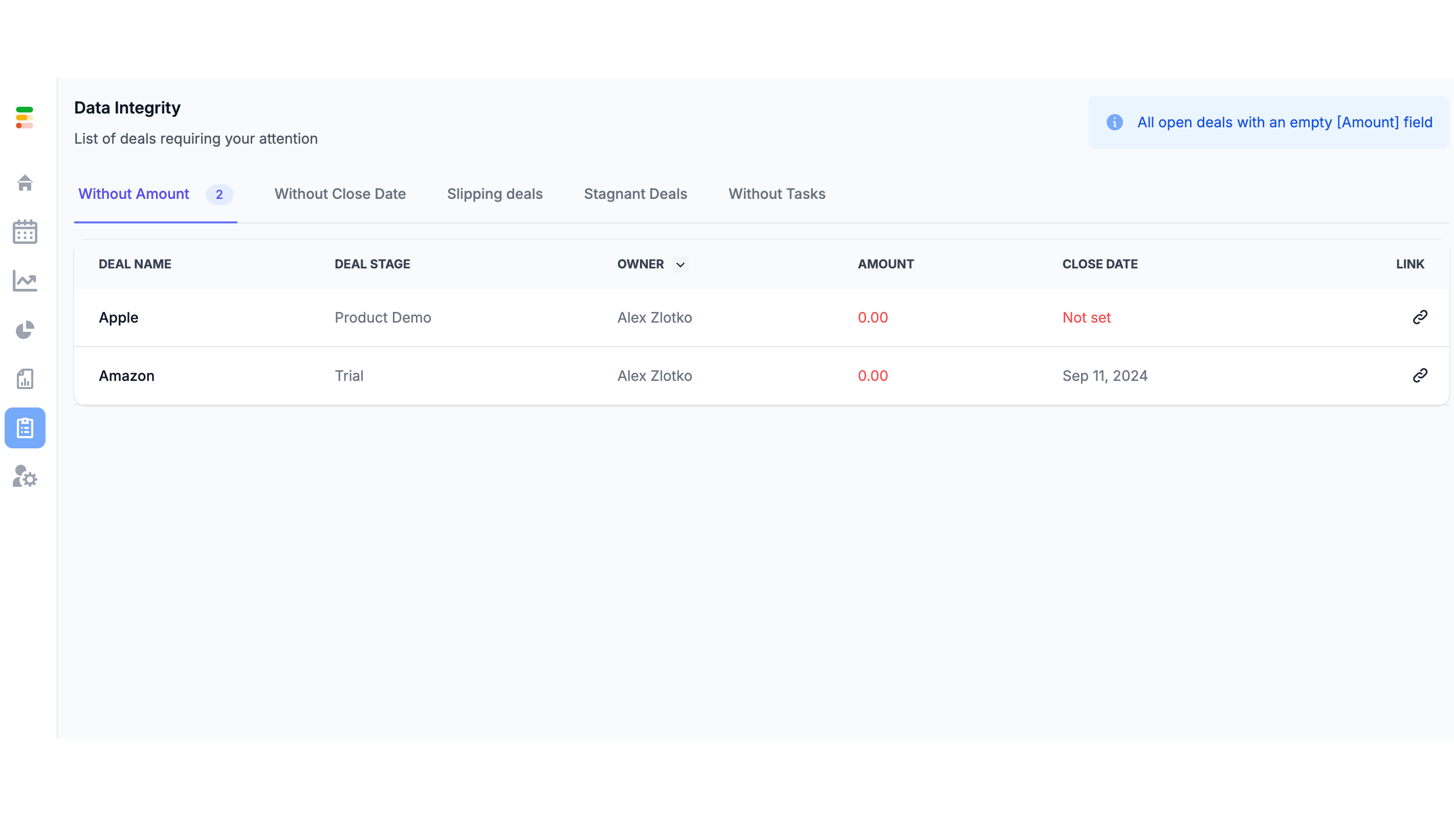This screenshot has height=817, width=1454.
Task: Open the Amazon deal link icon
Action: (1420, 375)
